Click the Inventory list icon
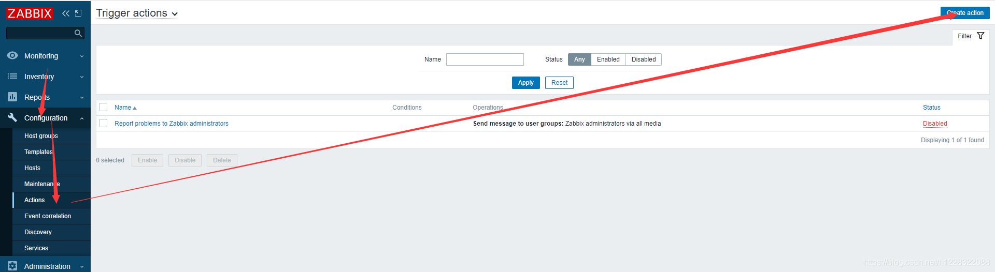Screen dimensions: 995x272 pyautogui.click(x=12, y=76)
